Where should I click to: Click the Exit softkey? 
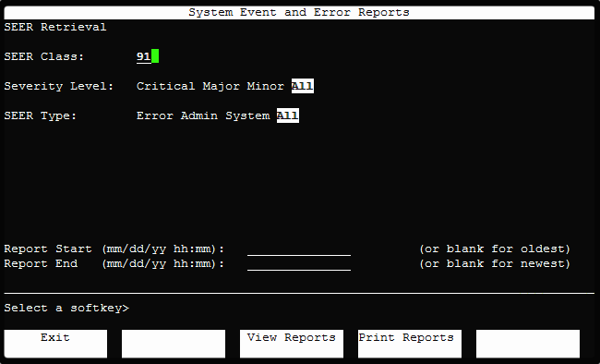click(x=55, y=344)
